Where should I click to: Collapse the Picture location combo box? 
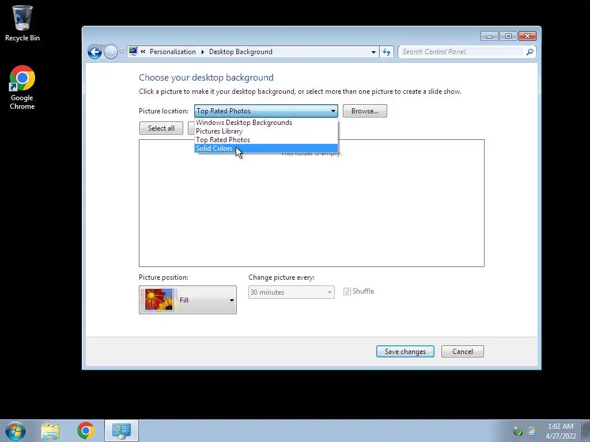(x=266, y=111)
